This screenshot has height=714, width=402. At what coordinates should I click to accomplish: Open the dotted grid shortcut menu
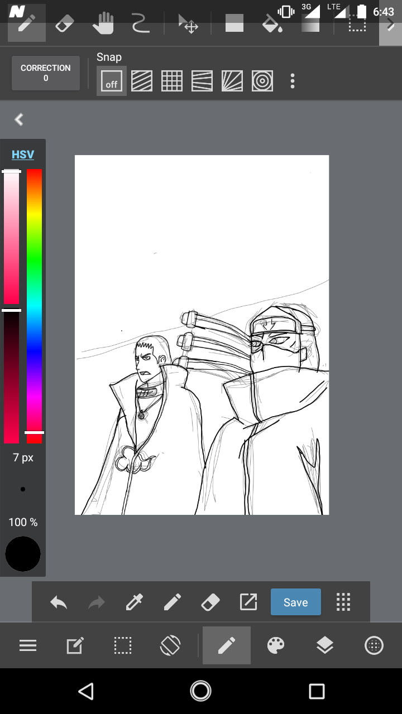pyautogui.click(x=343, y=602)
